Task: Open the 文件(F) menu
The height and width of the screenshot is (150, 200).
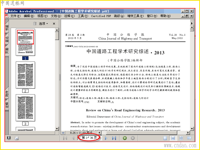Action: coord(15,16)
